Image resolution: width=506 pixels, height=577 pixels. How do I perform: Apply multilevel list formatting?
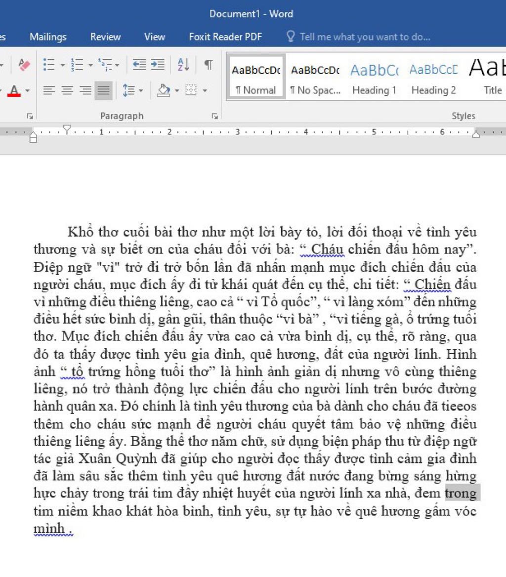[x=105, y=65]
